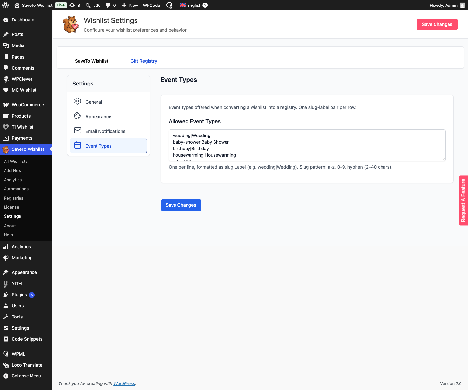
Task: Click the General gear icon in Settings panel
Action: click(78, 101)
